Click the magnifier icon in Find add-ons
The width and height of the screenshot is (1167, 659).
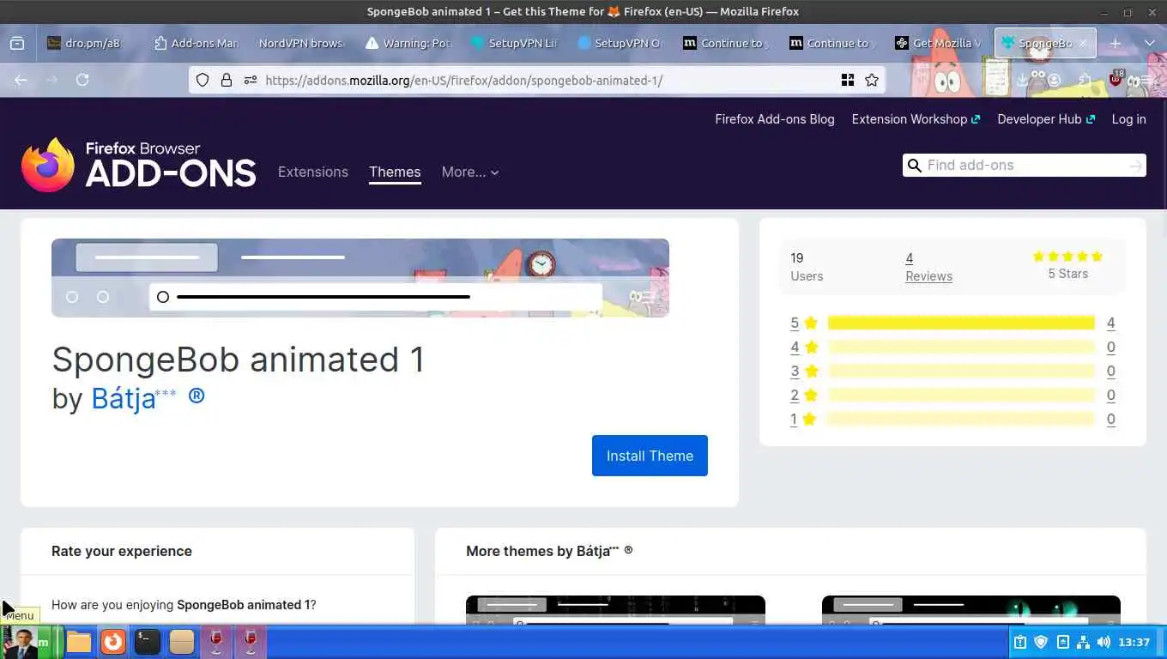point(915,166)
